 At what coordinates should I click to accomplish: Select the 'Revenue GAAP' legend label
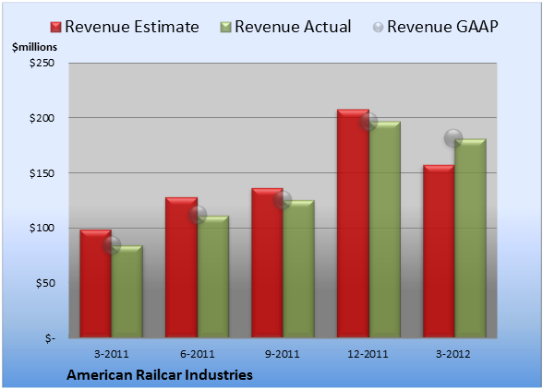coord(442,27)
